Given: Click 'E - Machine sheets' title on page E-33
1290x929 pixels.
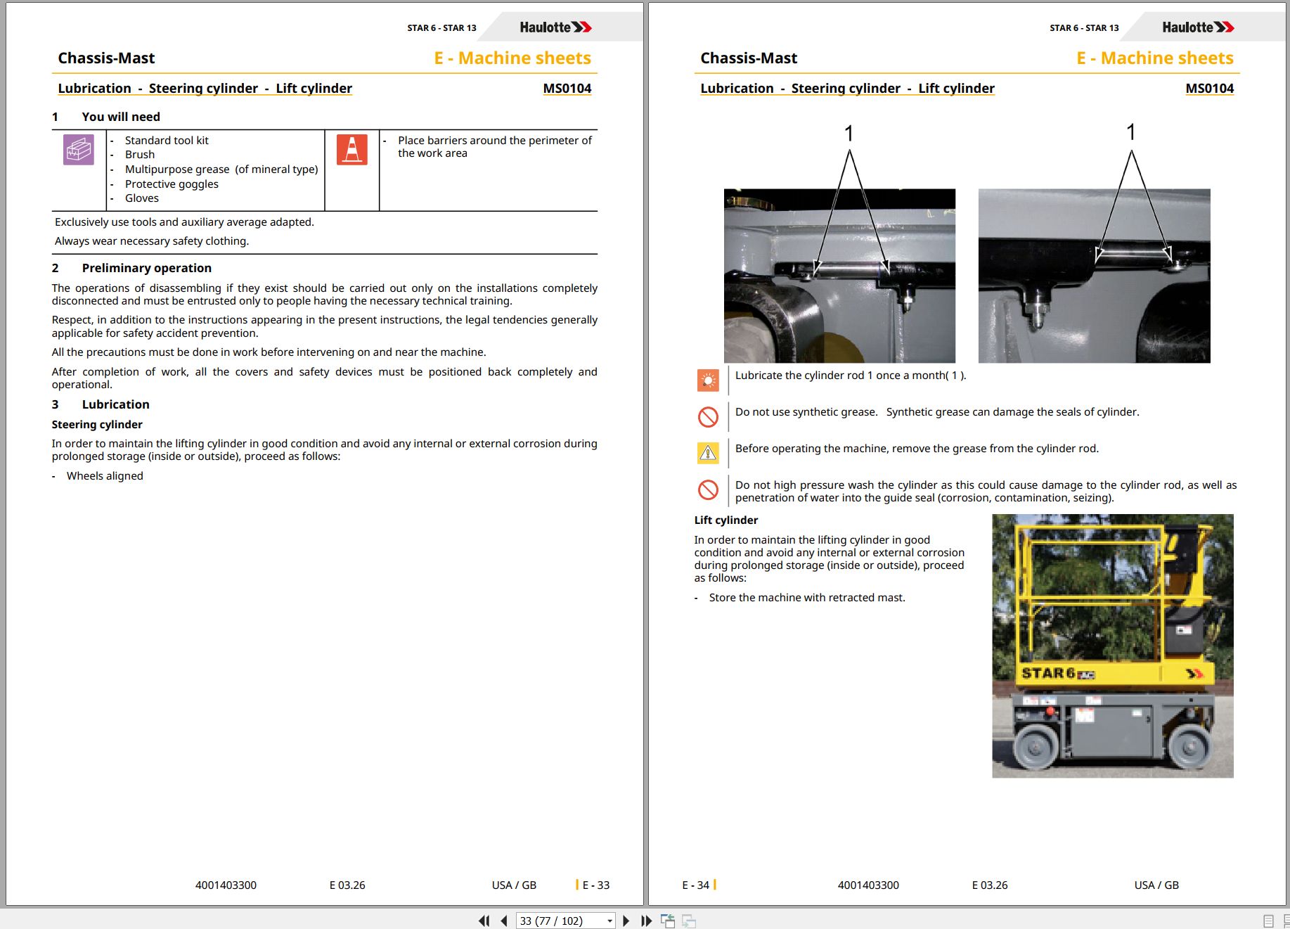Looking at the screenshot, I should click(x=512, y=58).
